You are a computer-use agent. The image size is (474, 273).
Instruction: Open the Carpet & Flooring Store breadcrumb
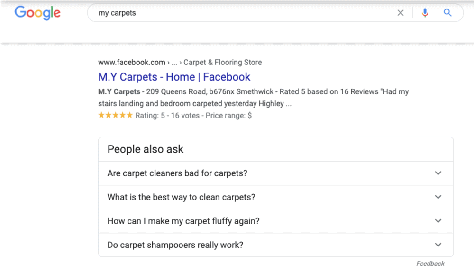[222, 62]
